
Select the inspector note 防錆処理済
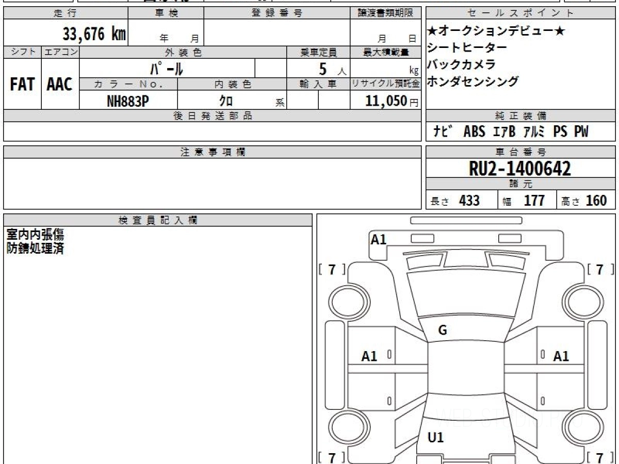(x=35, y=248)
